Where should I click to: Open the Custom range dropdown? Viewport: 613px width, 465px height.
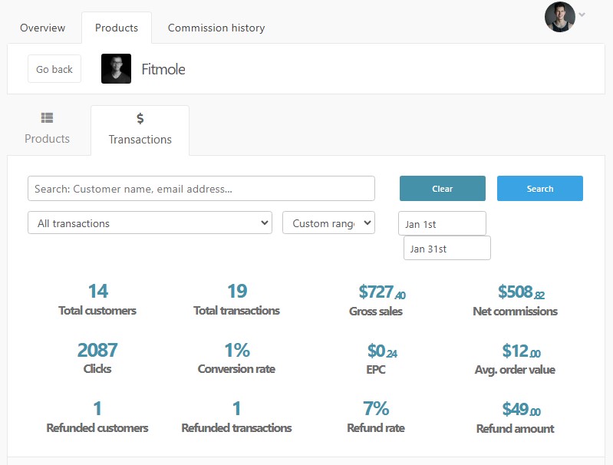click(x=329, y=223)
